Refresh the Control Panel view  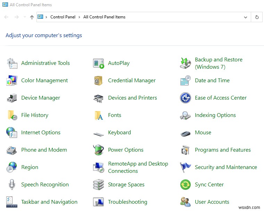pos(257,17)
